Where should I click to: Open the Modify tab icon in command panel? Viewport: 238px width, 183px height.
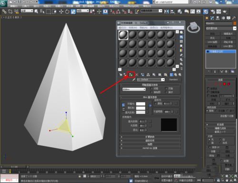[212, 18]
